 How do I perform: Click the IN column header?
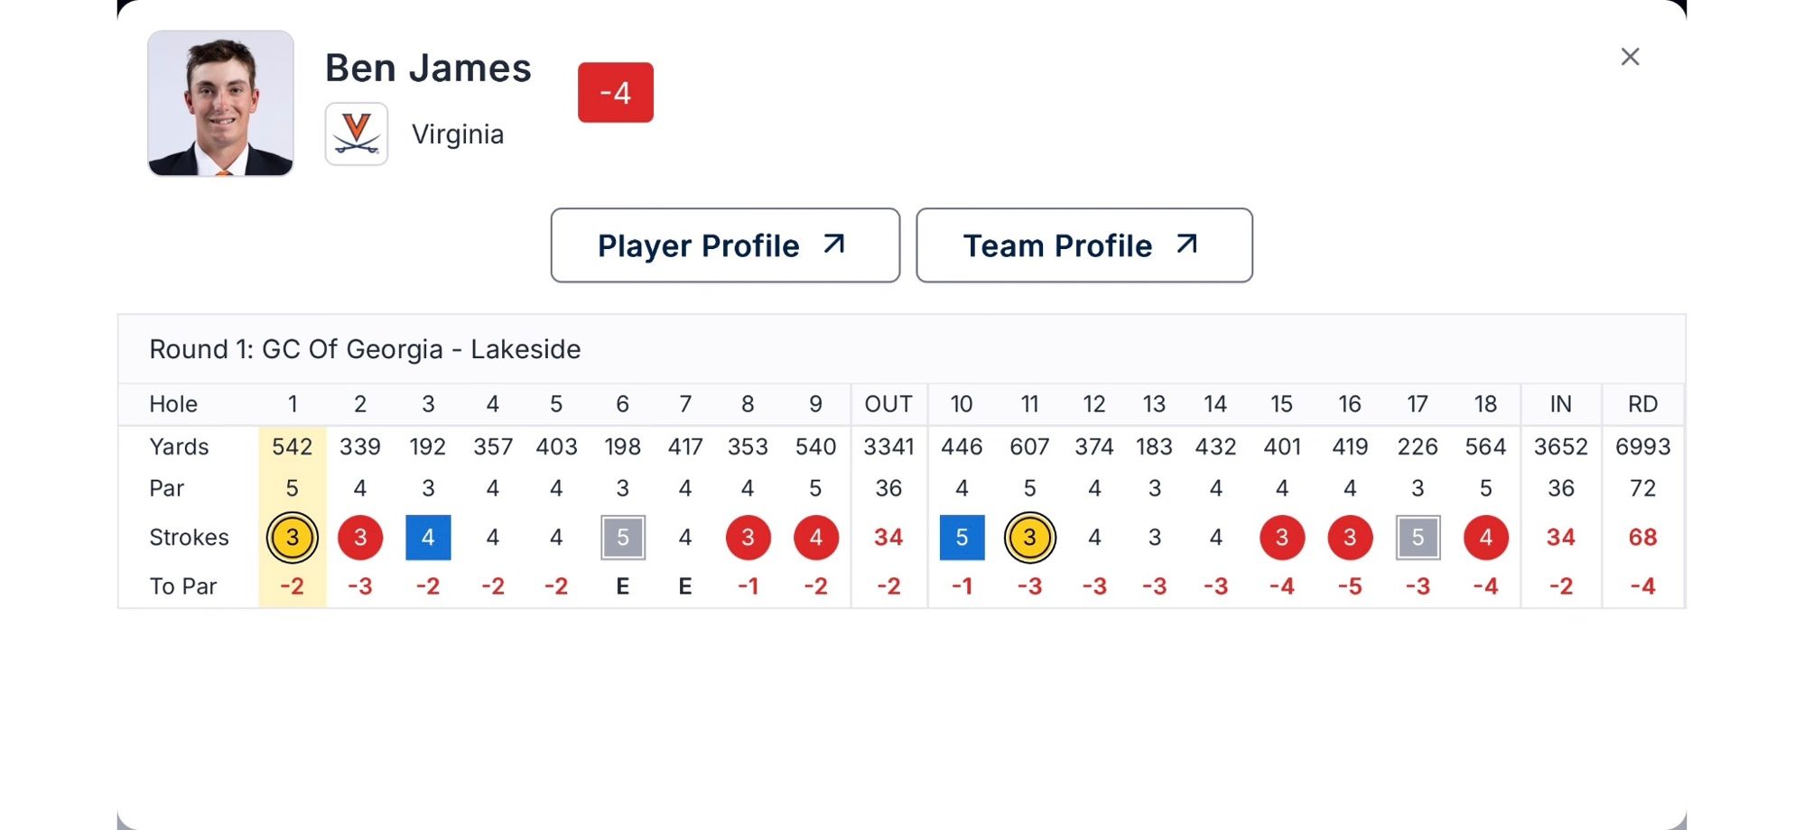coord(1560,404)
